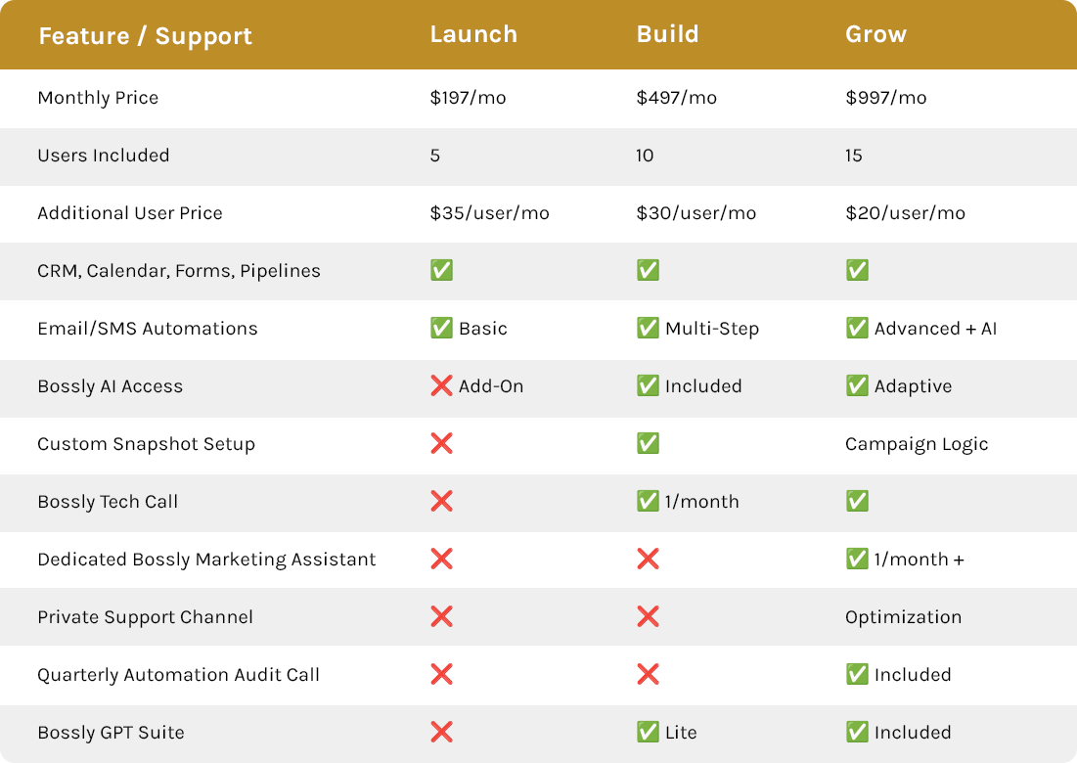Click the checkmark next to 1/month in Build
This screenshot has height=763, width=1077.
[x=648, y=501]
